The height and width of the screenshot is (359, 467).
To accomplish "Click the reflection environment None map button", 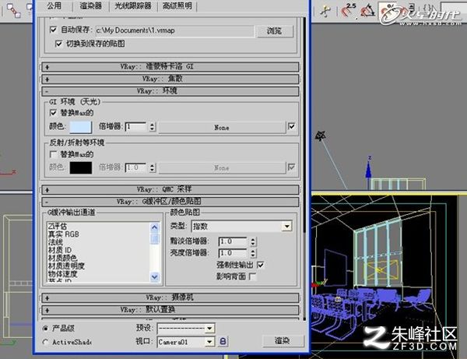I will click(x=222, y=168).
